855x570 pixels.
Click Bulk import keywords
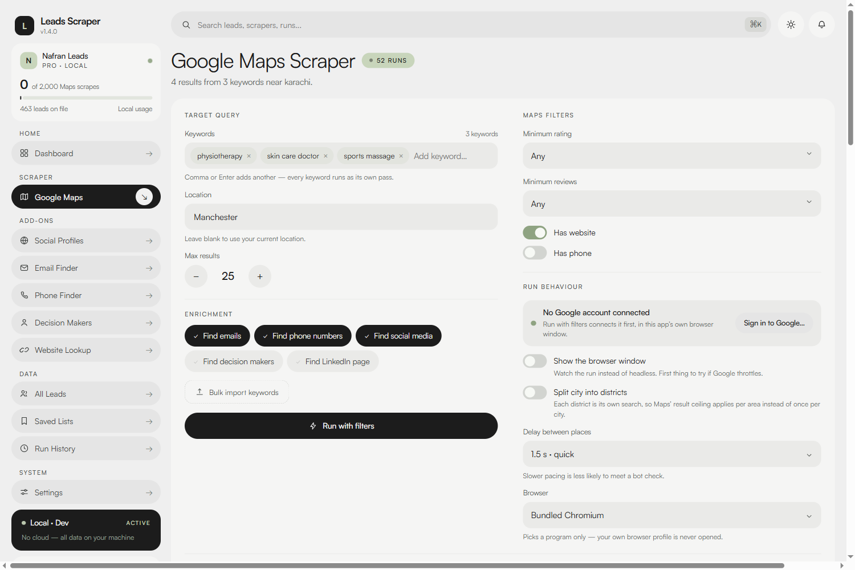point(237,392)
